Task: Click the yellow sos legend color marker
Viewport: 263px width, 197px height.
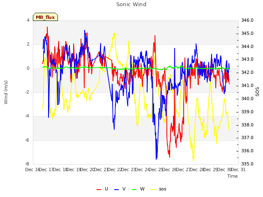Action: [153, 190]
